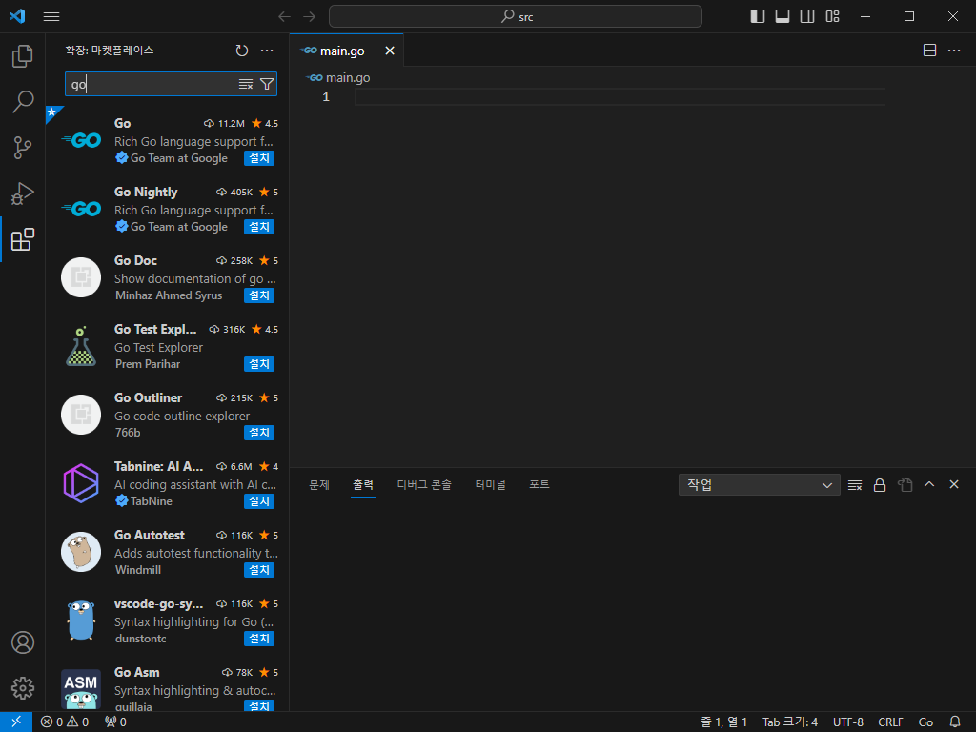Go back using the left arrow
Image resolution: width=976 pixels, height=732 pixels.
point(284,17)
